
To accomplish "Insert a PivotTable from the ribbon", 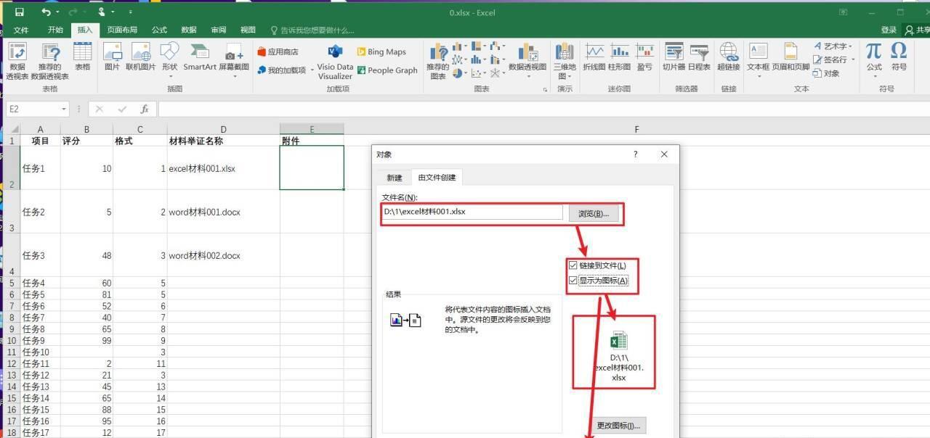I will point(17,61).
